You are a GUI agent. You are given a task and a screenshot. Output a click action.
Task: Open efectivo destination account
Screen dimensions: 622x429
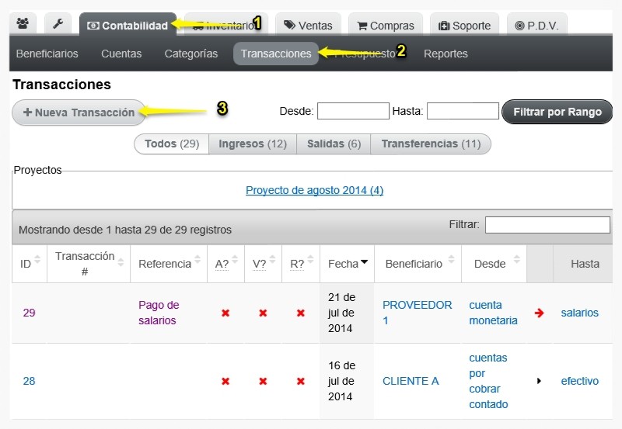point(579,381)
